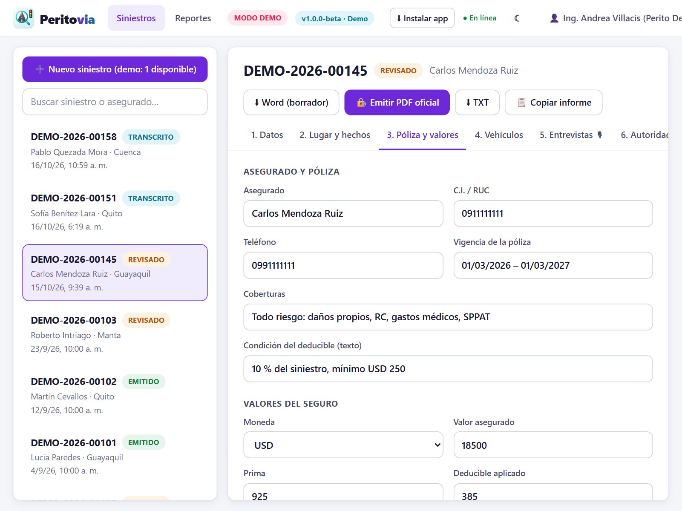Go to 2. Lugar y hechos tab
This screenshot has width=682, height=511.
(335, 135)
